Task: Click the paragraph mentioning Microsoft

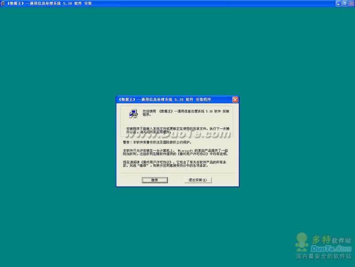Action: (175, 152)
